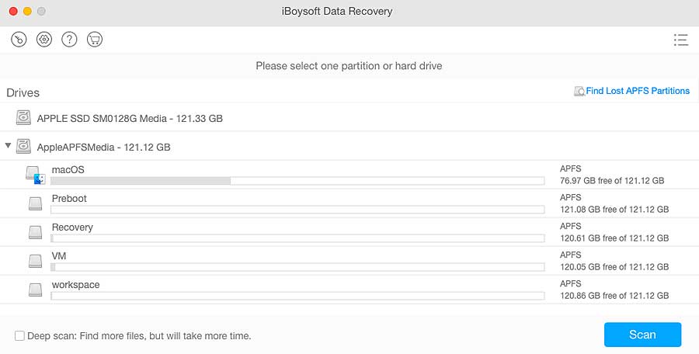Click the workspace volume disk icon
This screenshot has height=354, width=699.
point(35,290)
